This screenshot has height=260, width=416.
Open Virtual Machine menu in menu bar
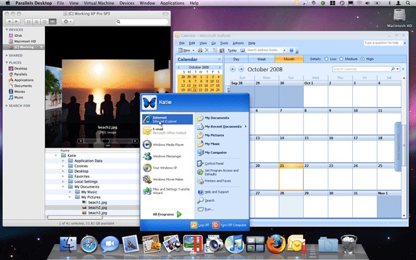[99, 3]
